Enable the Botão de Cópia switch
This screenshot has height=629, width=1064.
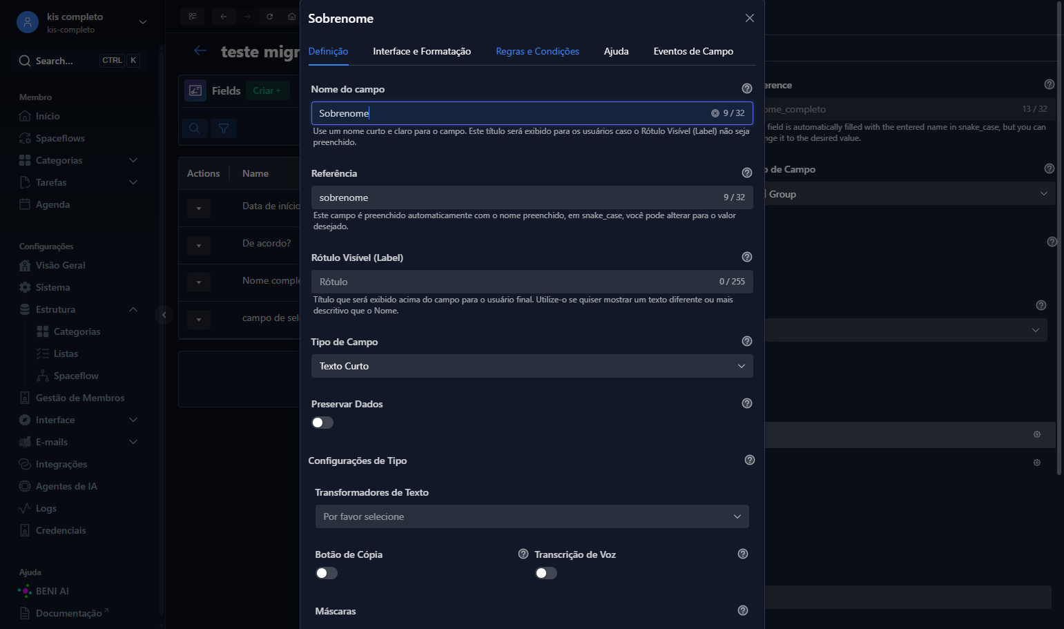(x=327, y=573)
